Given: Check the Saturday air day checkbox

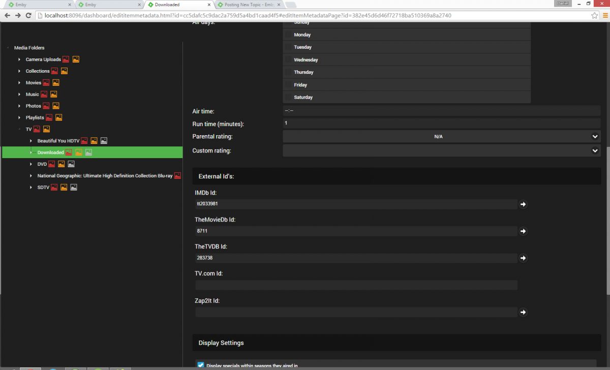Looking at the screenshot, I should tap(288, 97).
